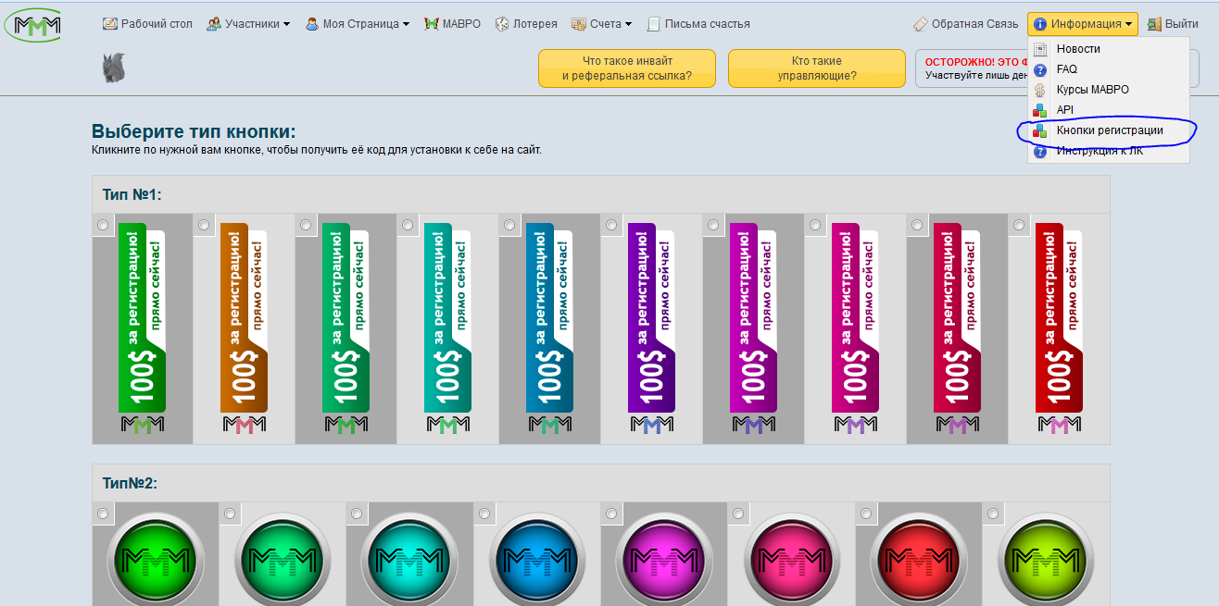The width and height of the screenshot is (1219, 606).
Task: Click the 'Тип №1:' section header
Action: (x=132, y=194)
